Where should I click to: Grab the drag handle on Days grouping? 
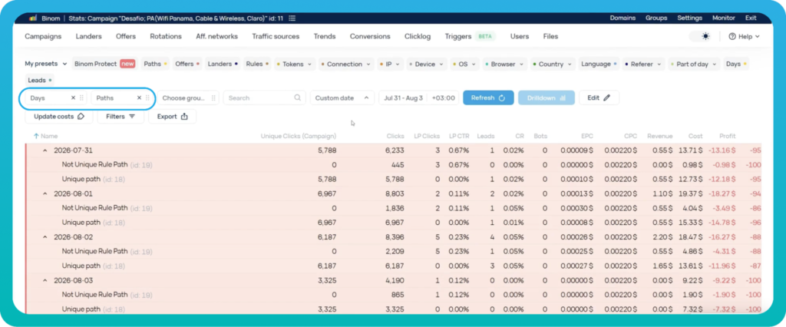coord(81,97)
